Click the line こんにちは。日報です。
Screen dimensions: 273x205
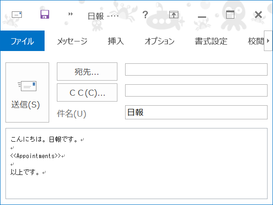[45, 139]
